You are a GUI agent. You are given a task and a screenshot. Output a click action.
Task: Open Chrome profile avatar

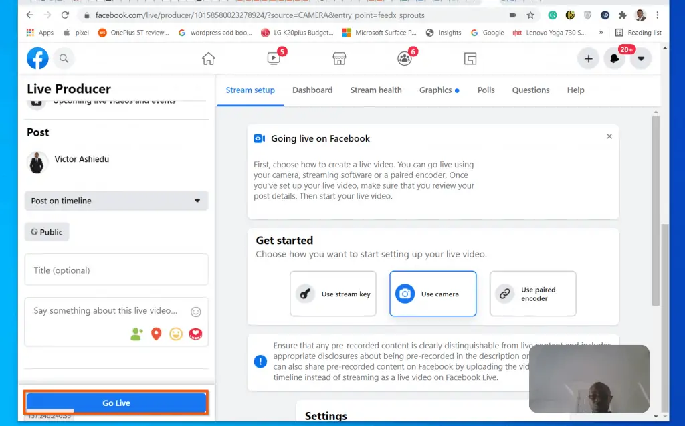640,15
